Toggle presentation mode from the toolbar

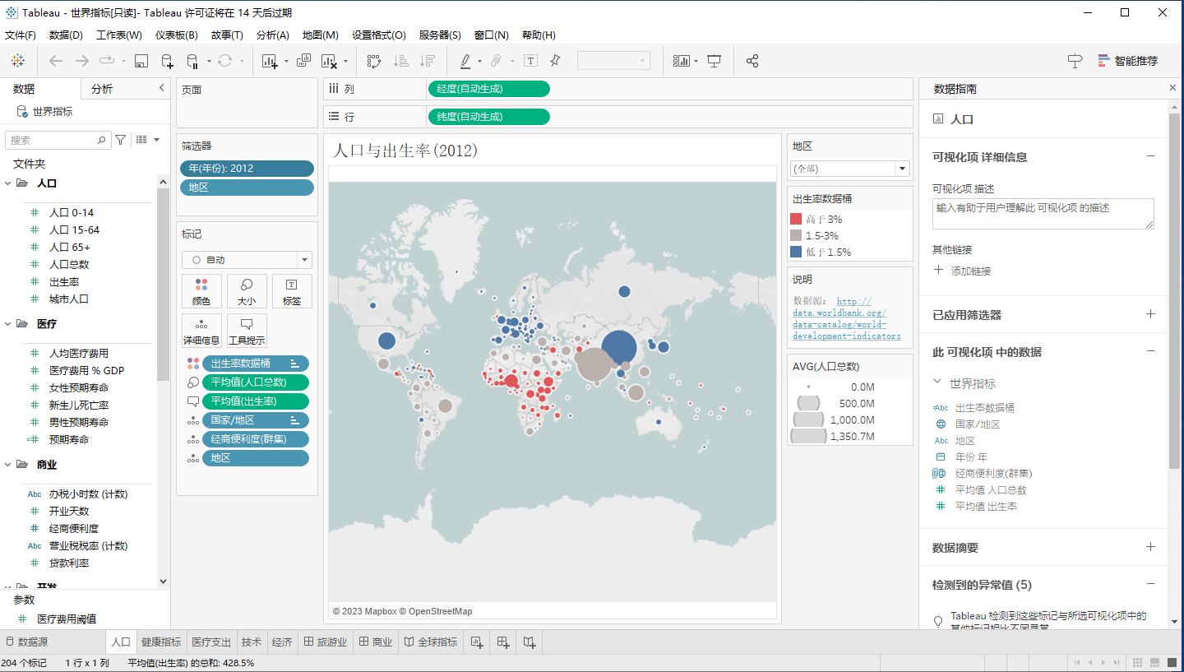pos(715,61)
